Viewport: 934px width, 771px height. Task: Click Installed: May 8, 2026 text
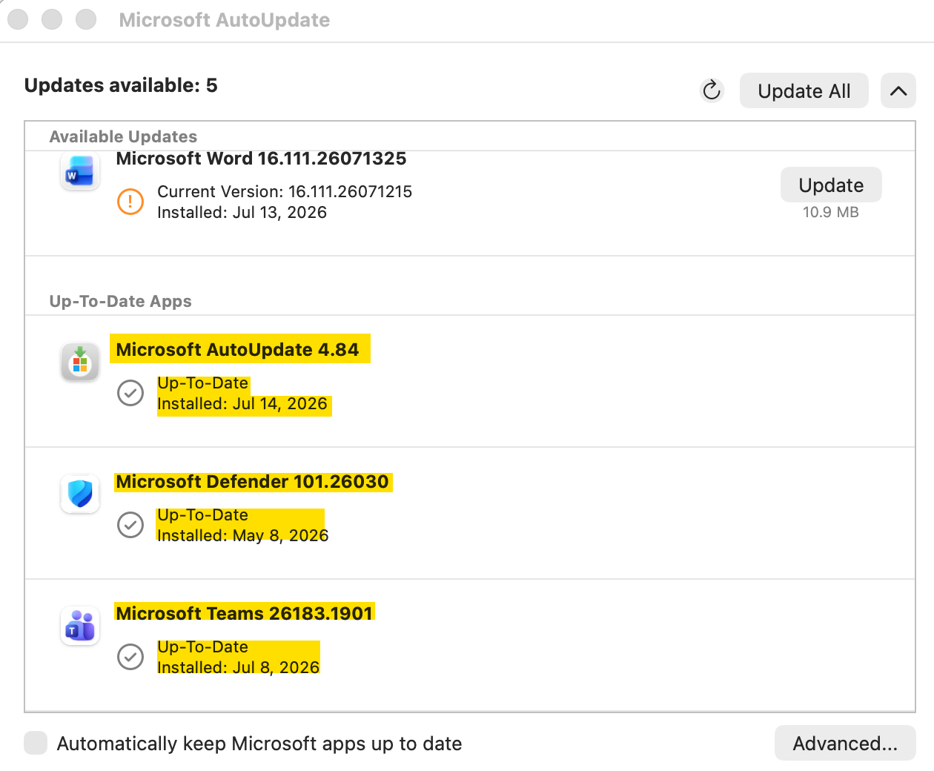click(x=242, y=535)
